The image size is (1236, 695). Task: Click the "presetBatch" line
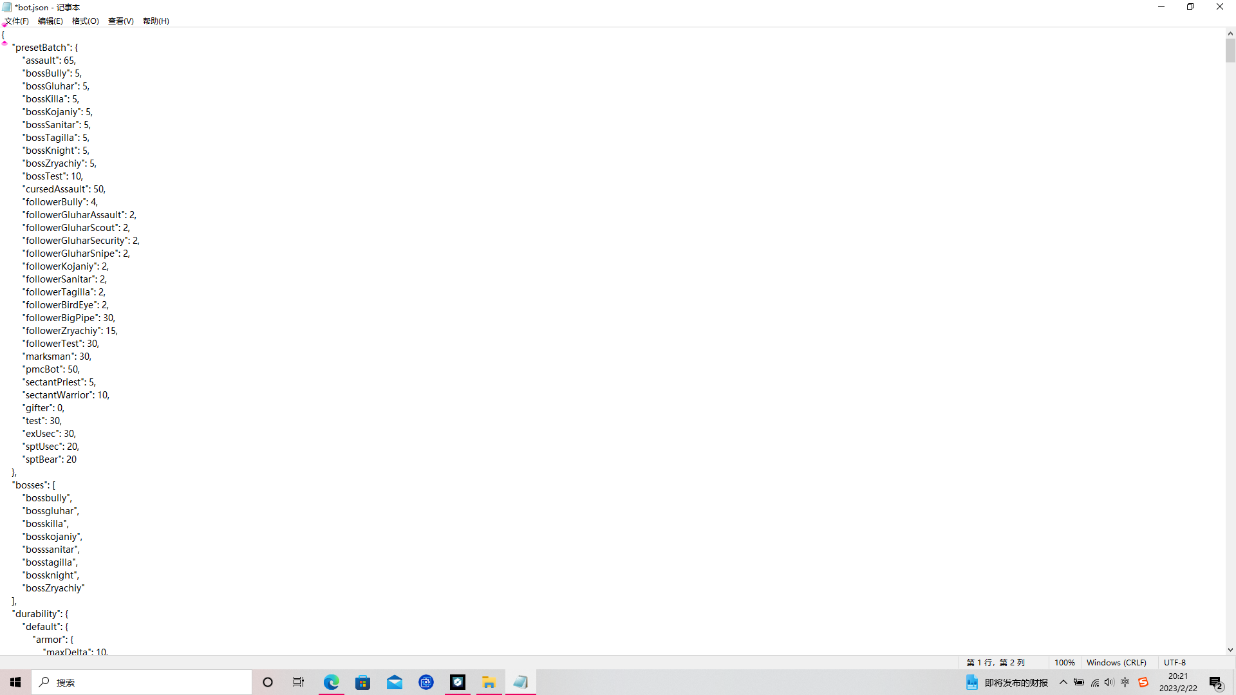[x=45, y=48]
